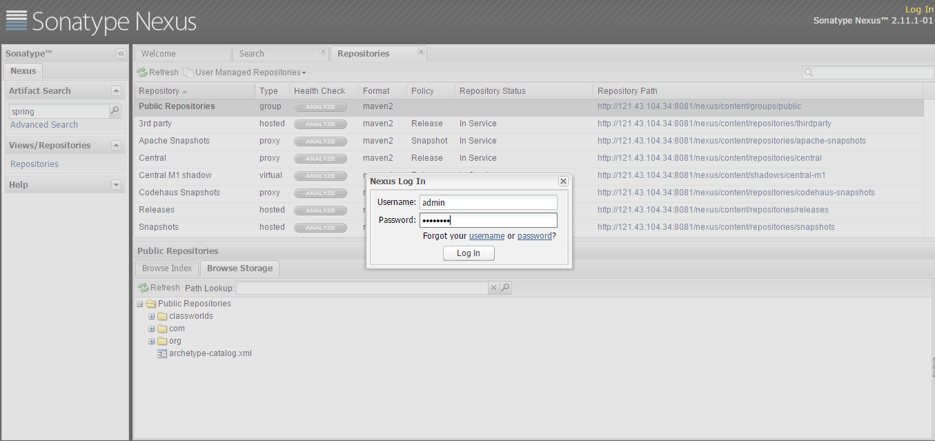Close the Repositories tab with its x
The height and width of the screenshot is (441, 935).
click(x=422, y=52)
